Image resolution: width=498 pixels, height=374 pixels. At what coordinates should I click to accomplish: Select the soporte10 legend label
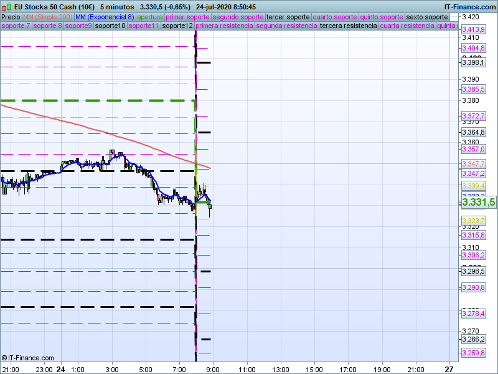click(x=111, y=26)
